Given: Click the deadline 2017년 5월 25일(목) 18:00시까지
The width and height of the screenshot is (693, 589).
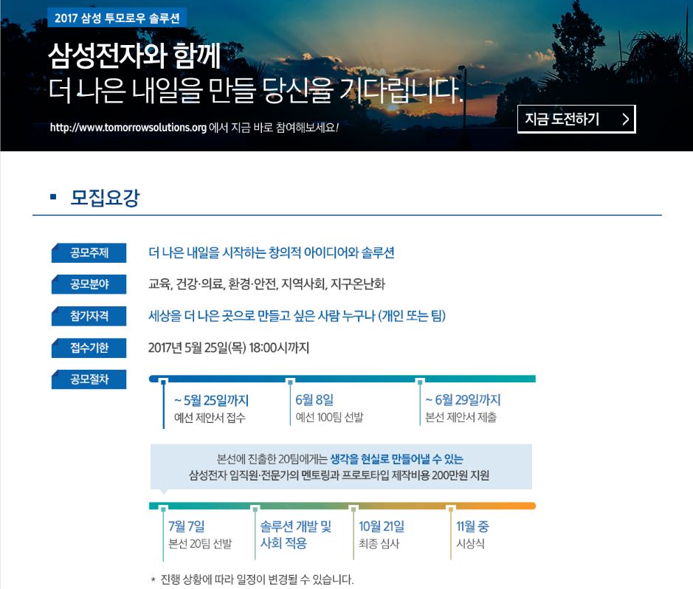Looking at the screenshot, I should click(229, 348).
